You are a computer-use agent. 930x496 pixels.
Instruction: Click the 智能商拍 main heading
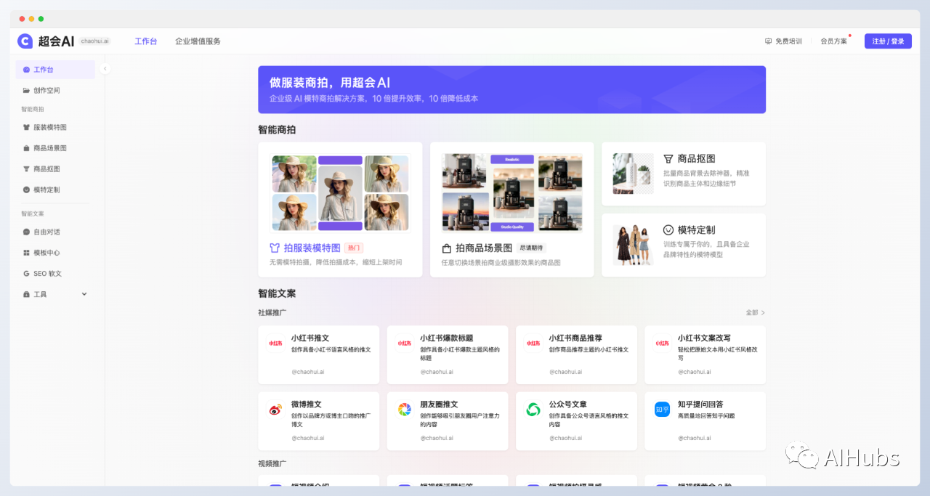click(277, 130)
